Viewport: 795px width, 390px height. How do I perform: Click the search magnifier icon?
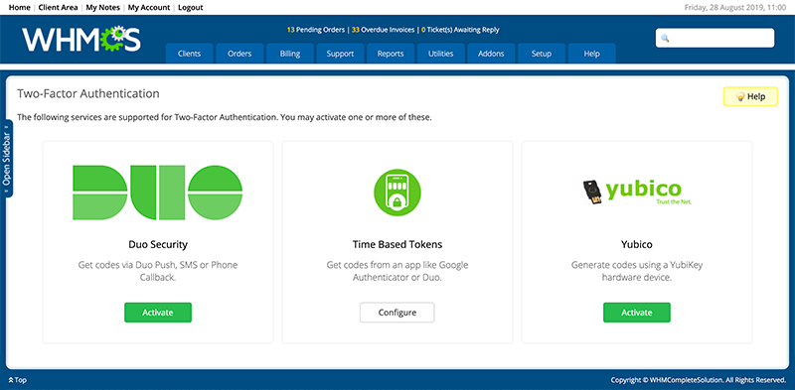[x=665, y=38]
